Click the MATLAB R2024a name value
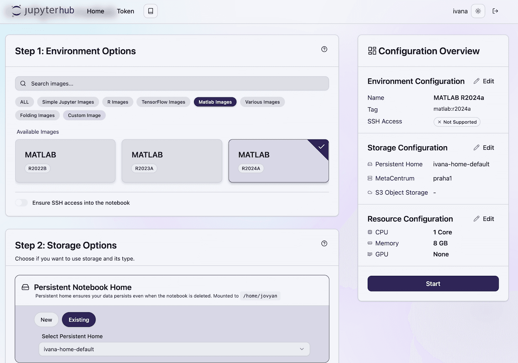The height and width of the screenshot is (363, 518). (459, 98)
